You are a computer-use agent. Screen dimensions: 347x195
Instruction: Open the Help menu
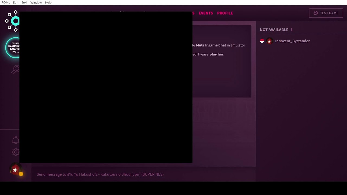click(48, 2)
